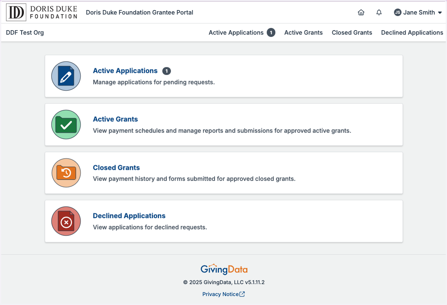Click 'Manage applications for pending requests.' text
This screenshot has width=447, height=305.
click(x=154, y=82)
